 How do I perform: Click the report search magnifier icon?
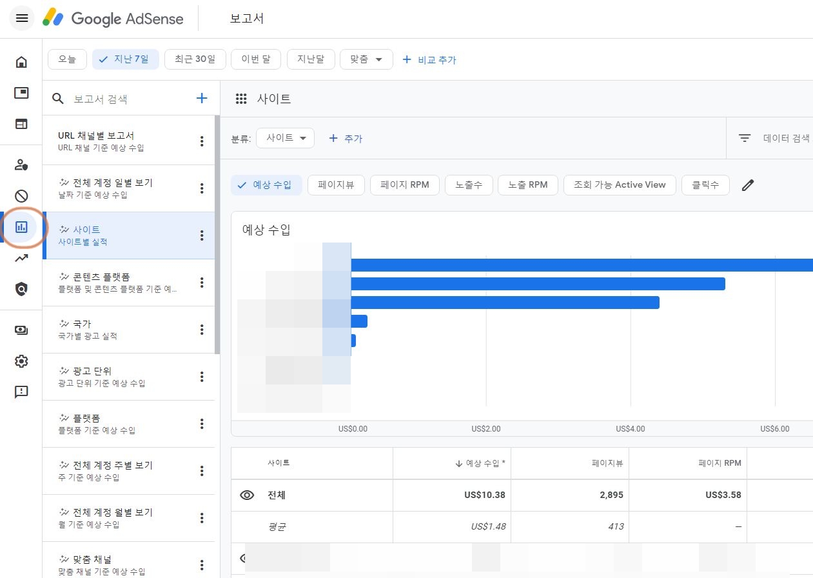[x=58, y=98]
